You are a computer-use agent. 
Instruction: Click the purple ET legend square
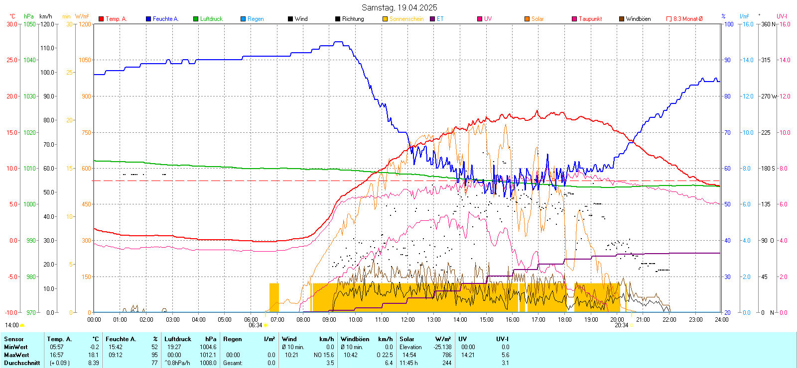432,19
